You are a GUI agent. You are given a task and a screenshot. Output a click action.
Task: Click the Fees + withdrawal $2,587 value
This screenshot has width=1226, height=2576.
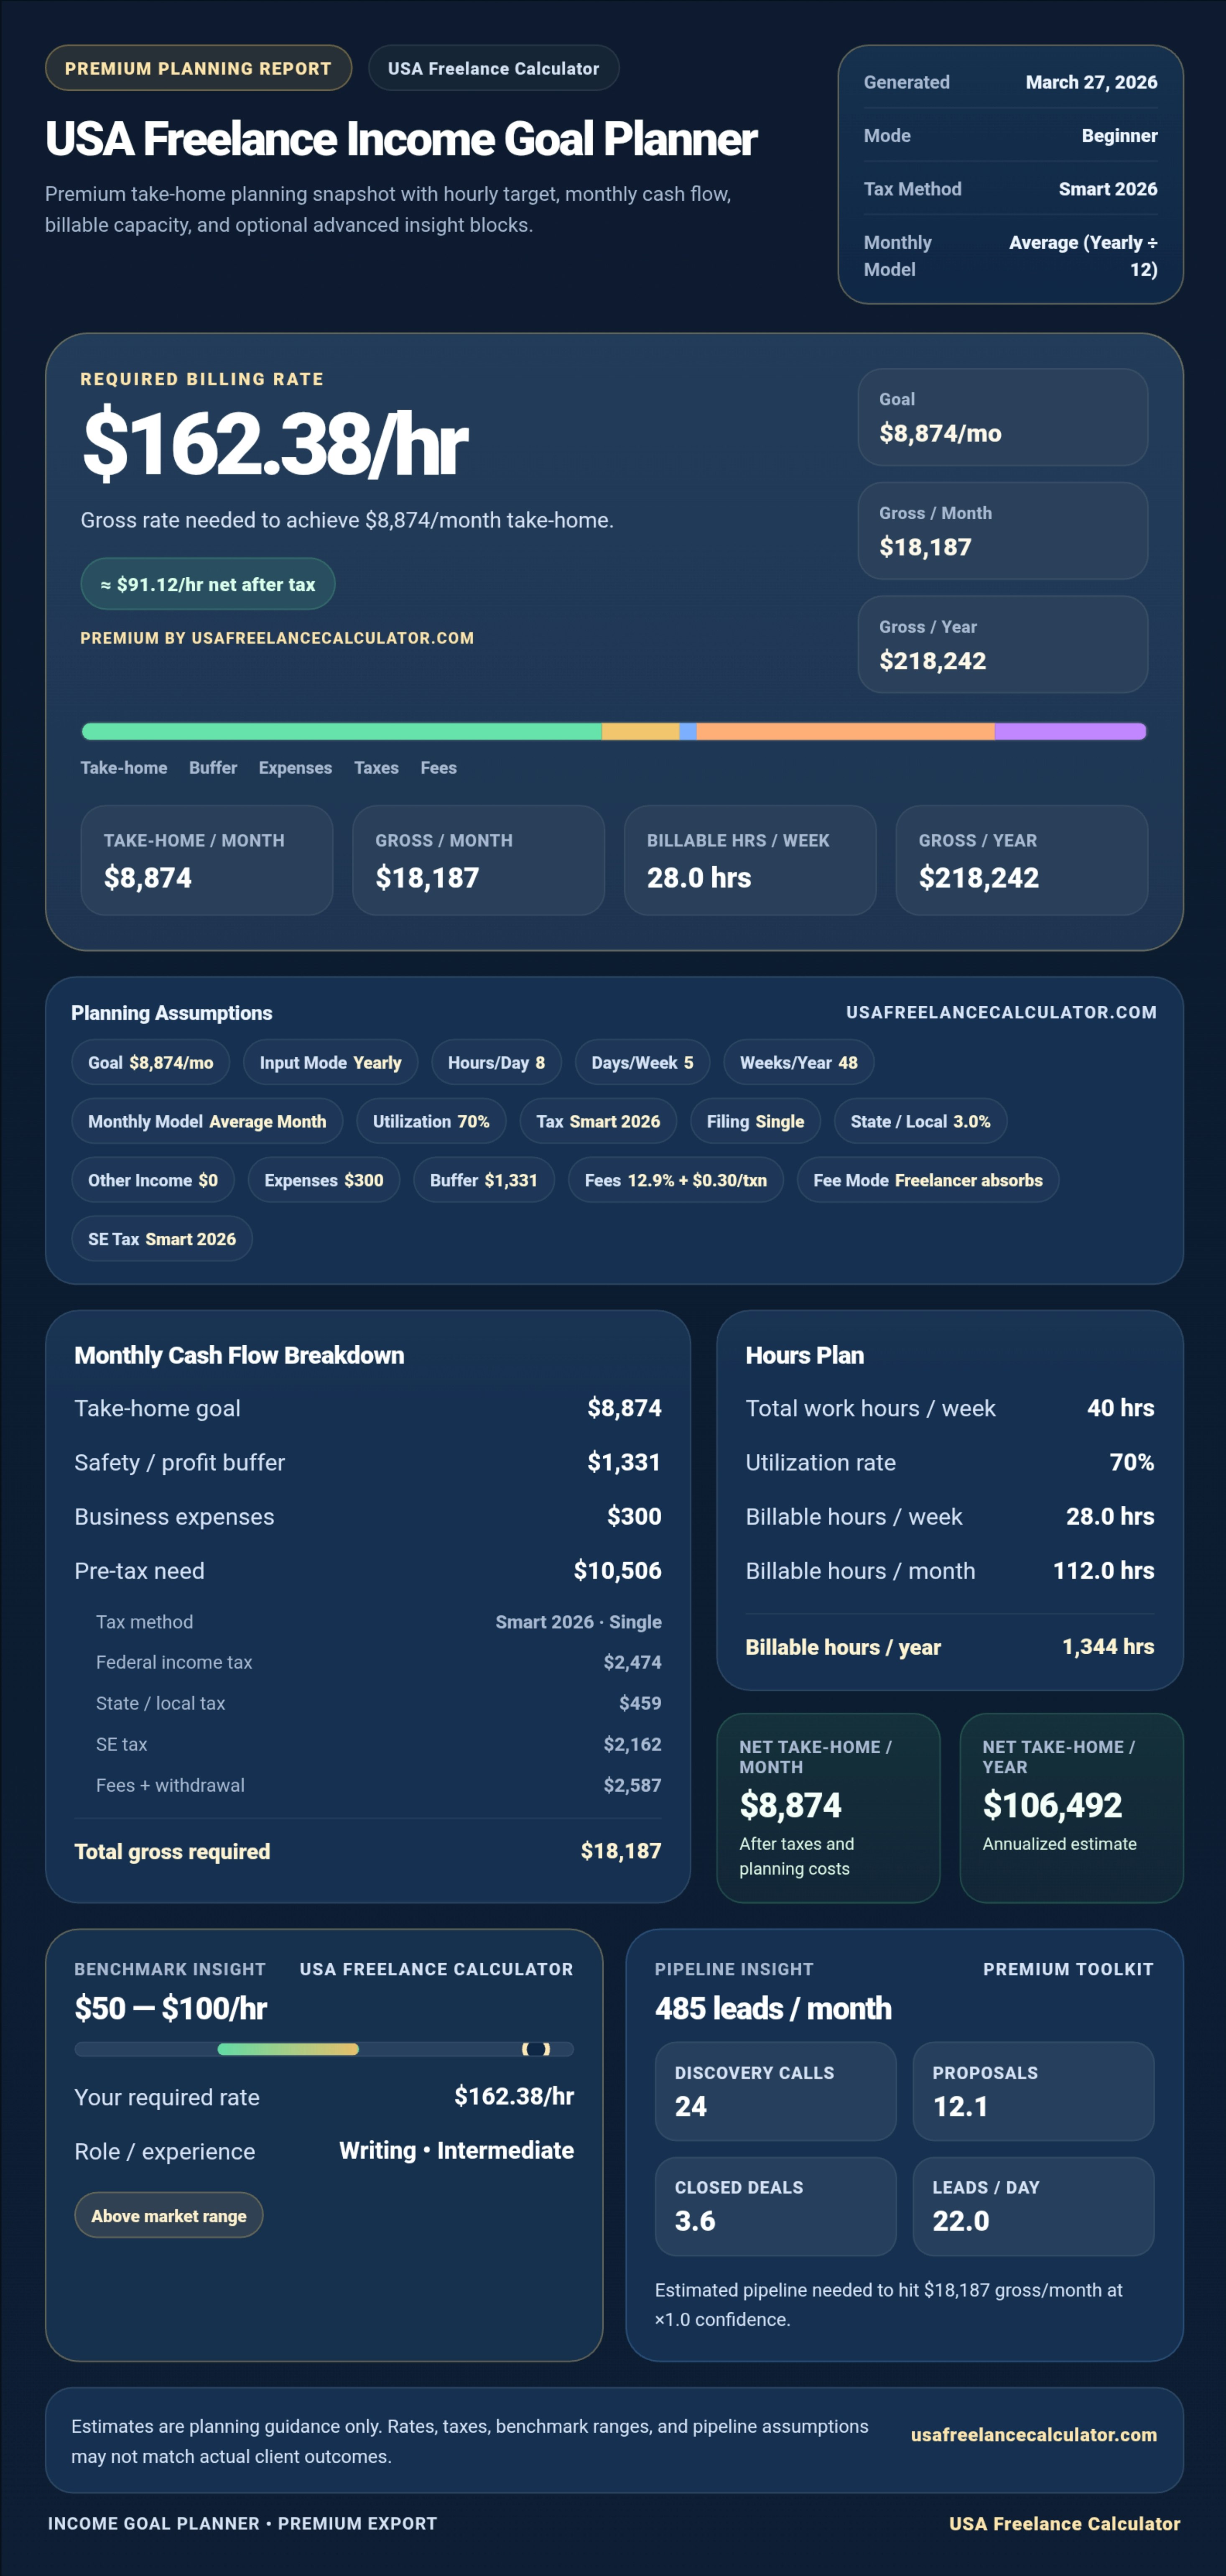pos(632,1785)
